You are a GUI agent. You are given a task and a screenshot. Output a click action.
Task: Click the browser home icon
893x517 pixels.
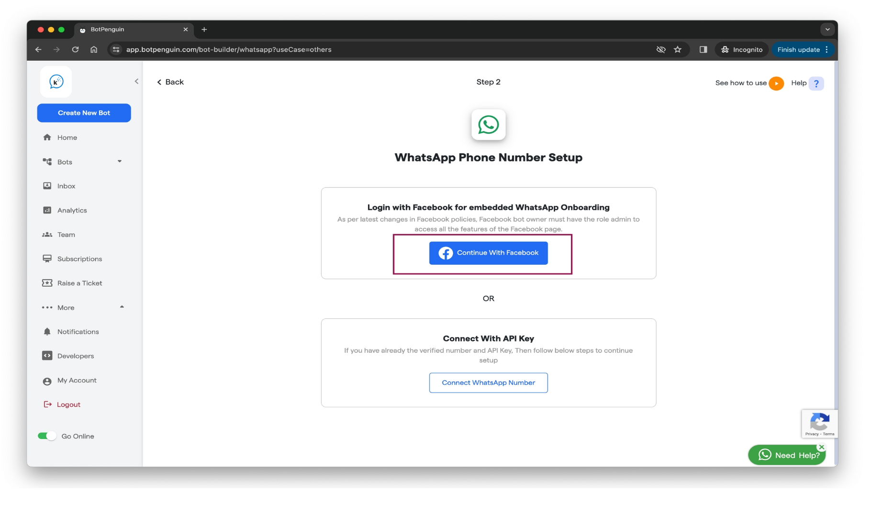tap(94, 49)
